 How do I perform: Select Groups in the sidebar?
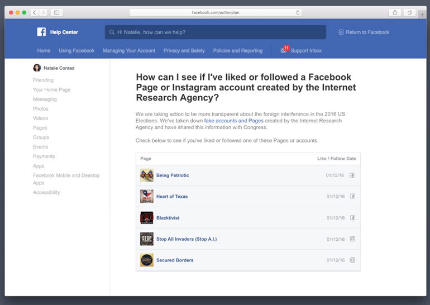click(41, 137)
